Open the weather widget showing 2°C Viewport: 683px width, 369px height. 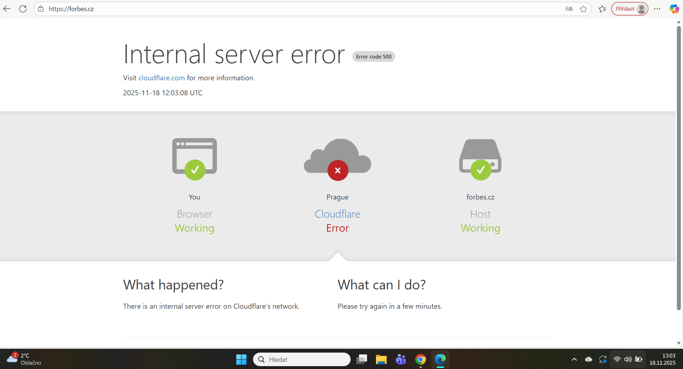point(24,359)
